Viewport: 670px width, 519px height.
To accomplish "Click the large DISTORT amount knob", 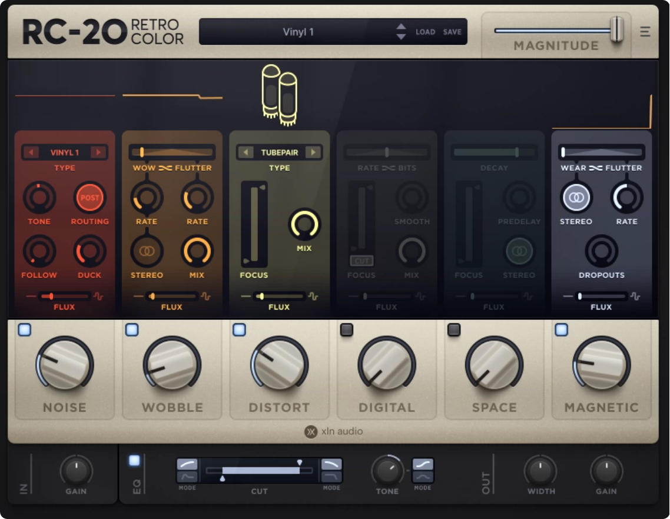I will click(280, 365).
